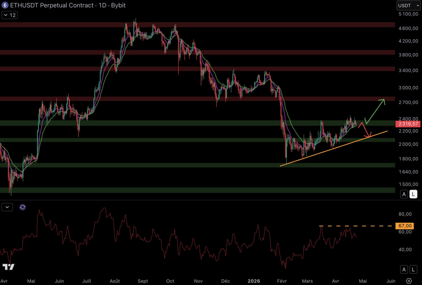Toggle log scale L on price chart

tap(413, 194)
